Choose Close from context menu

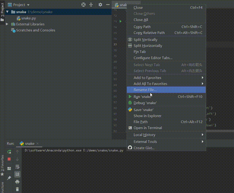pyautogui.click(x=166, y=8)
